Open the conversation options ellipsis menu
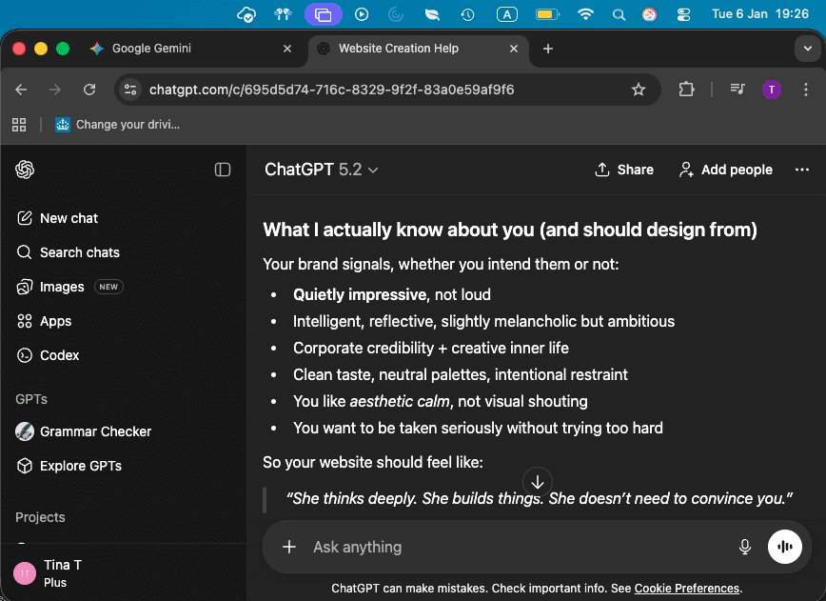 [801, 170]
